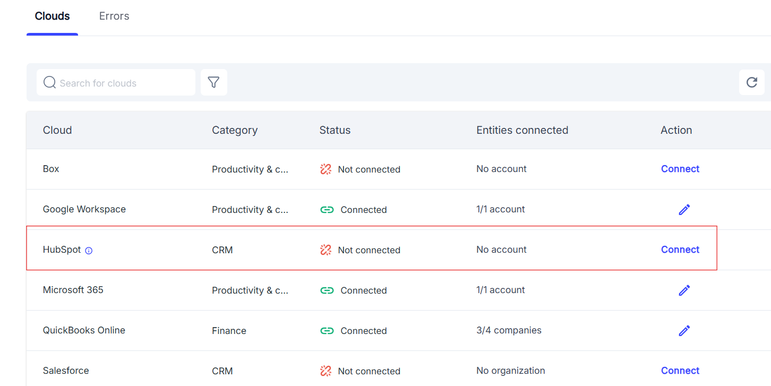The width and height of the screenshot is (771, 386).
Task: Open the filter icon beside search
Action: 213,82
